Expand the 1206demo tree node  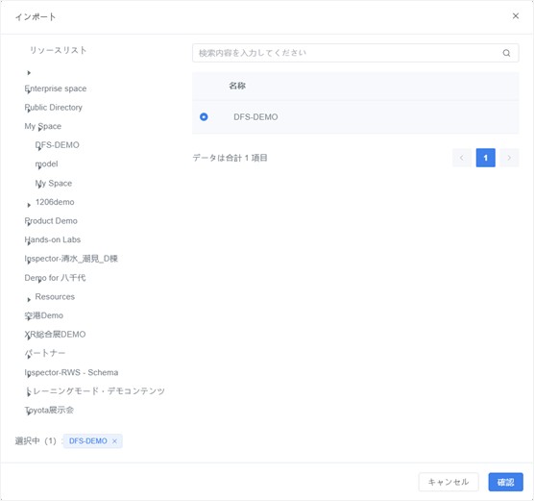[29, 205]
